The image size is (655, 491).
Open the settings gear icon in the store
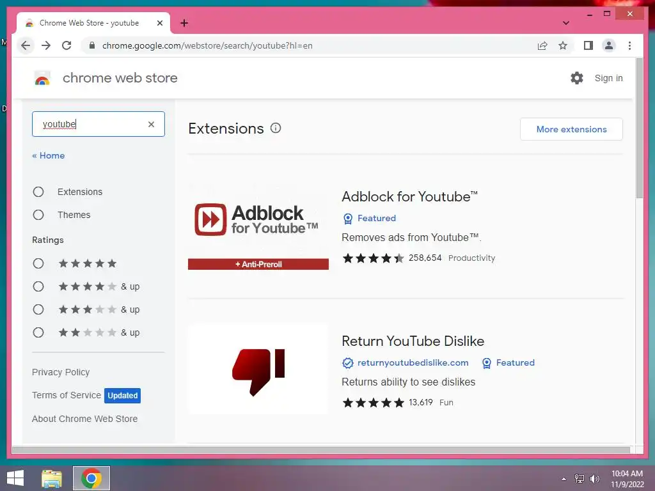click(577, 78)
